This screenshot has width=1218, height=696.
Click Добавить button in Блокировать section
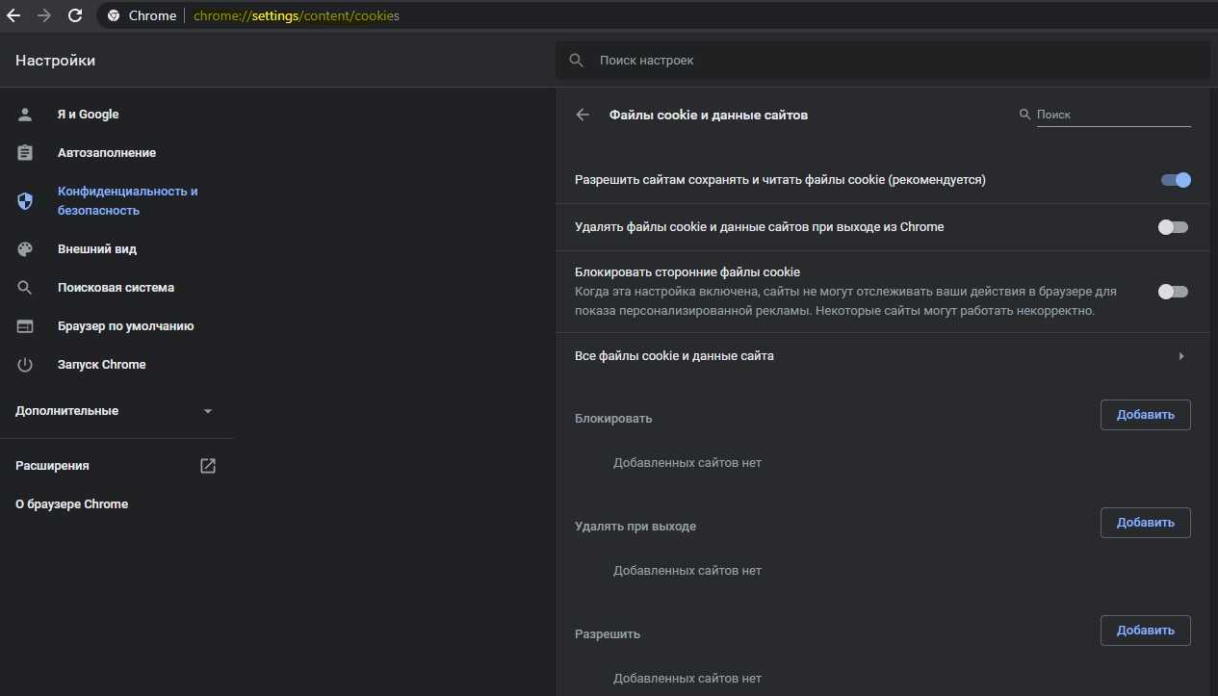pos(1145,415)
